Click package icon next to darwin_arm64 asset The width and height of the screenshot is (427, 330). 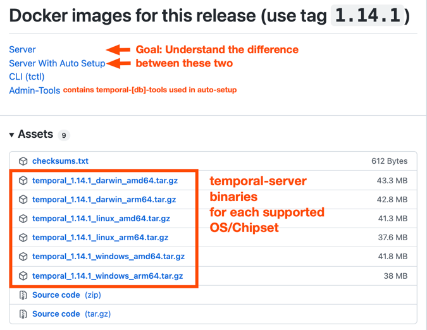(x=23, y=200)
